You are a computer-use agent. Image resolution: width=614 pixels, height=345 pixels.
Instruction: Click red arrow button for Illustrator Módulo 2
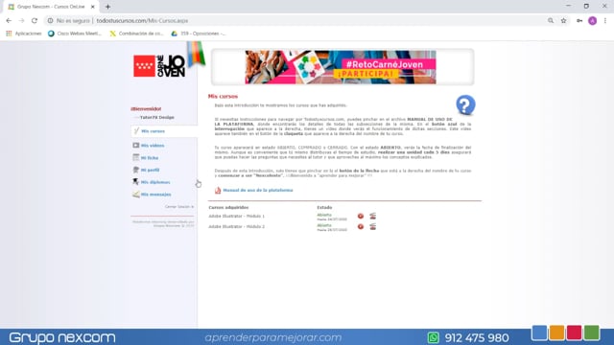[361, 226]
